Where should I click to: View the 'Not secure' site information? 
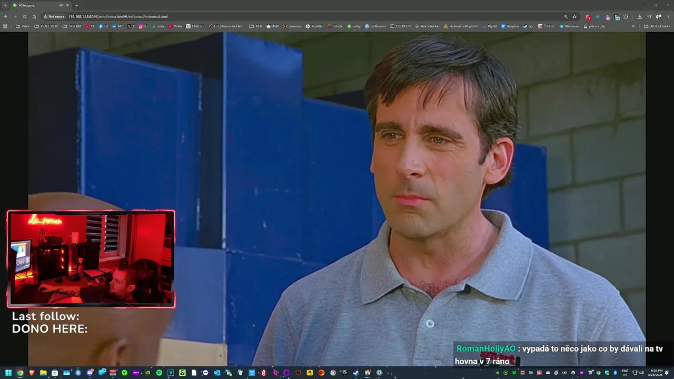point(54,16)
